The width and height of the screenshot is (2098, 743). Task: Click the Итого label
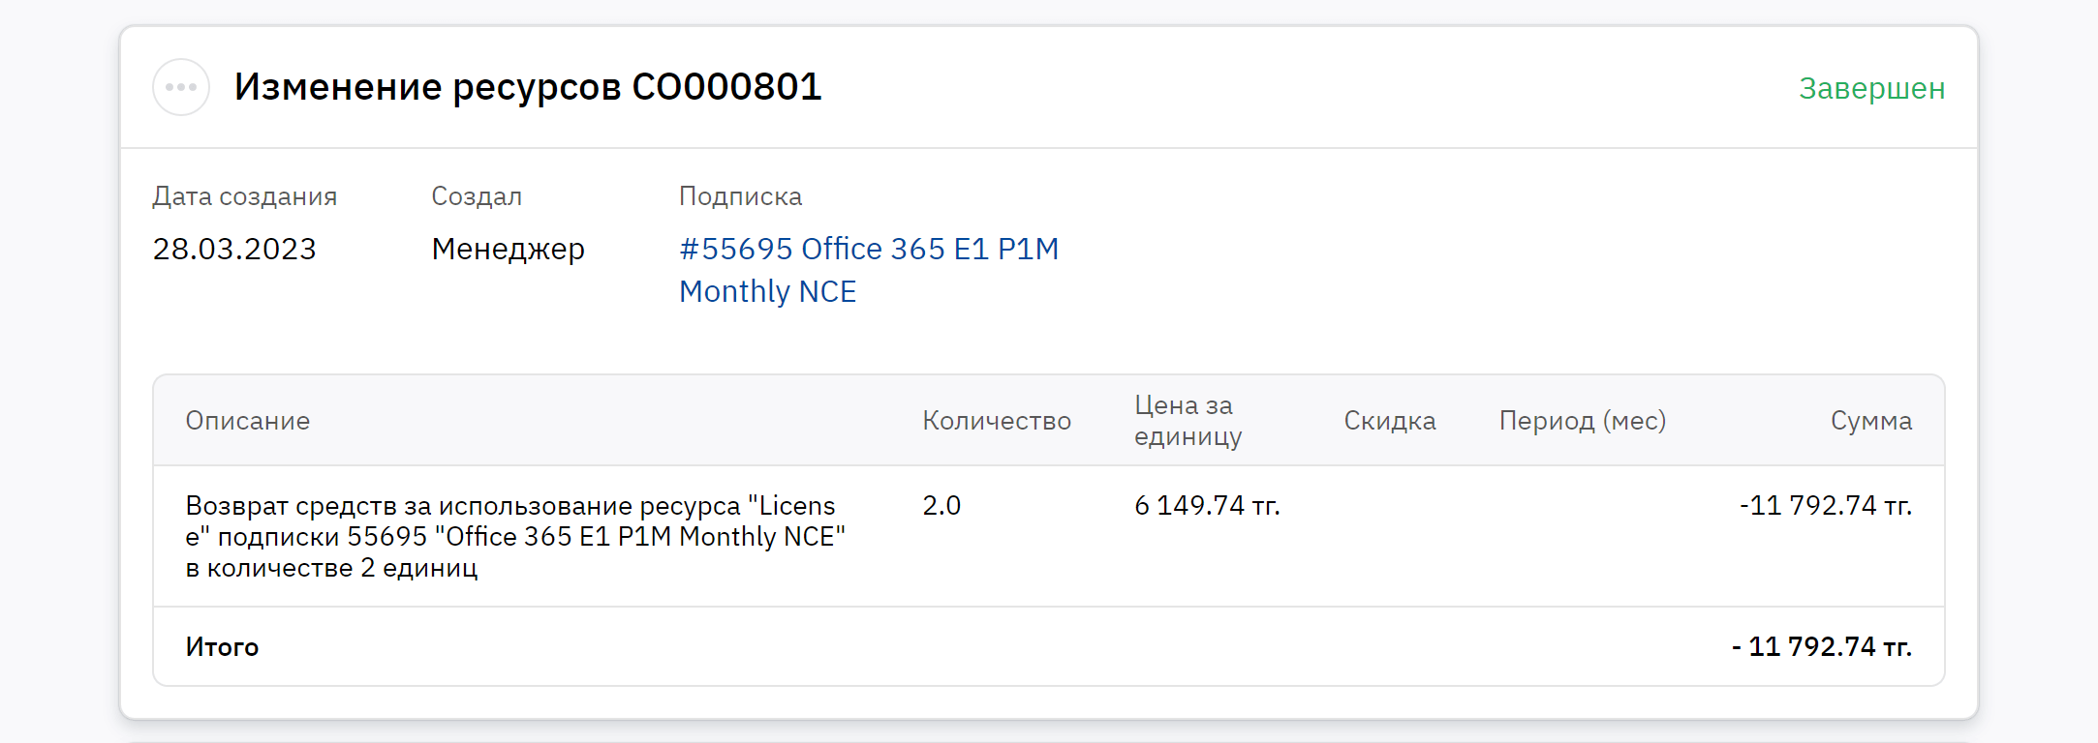(x=222, y=647)
